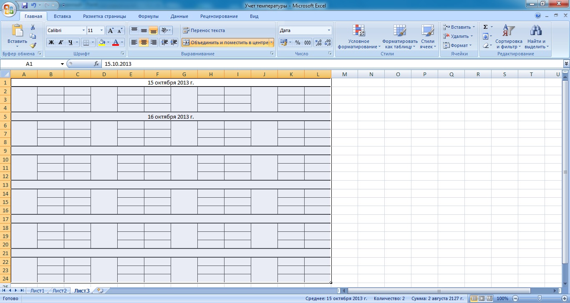
Task: Open the Дата number format dropdown
Action: click(x=329, y=30)
